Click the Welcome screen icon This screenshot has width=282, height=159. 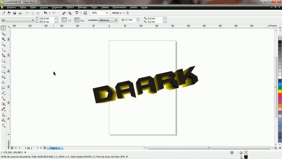85,13
